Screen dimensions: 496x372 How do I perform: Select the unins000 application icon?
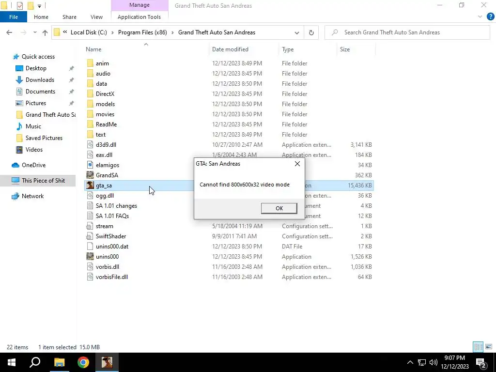[90, 257]
